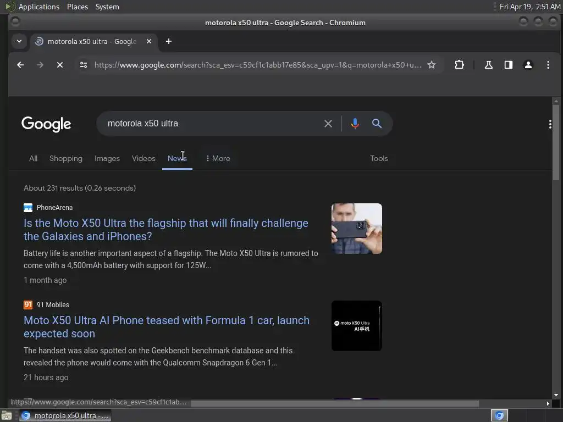Click the address bar URL
Viewport: 563px width, 422px height.
pyautogui.click(x=258, y=65)
